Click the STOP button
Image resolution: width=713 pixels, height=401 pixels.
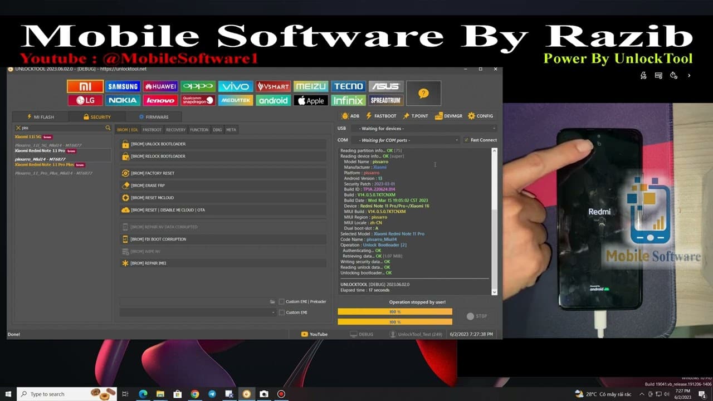(477, 316)
